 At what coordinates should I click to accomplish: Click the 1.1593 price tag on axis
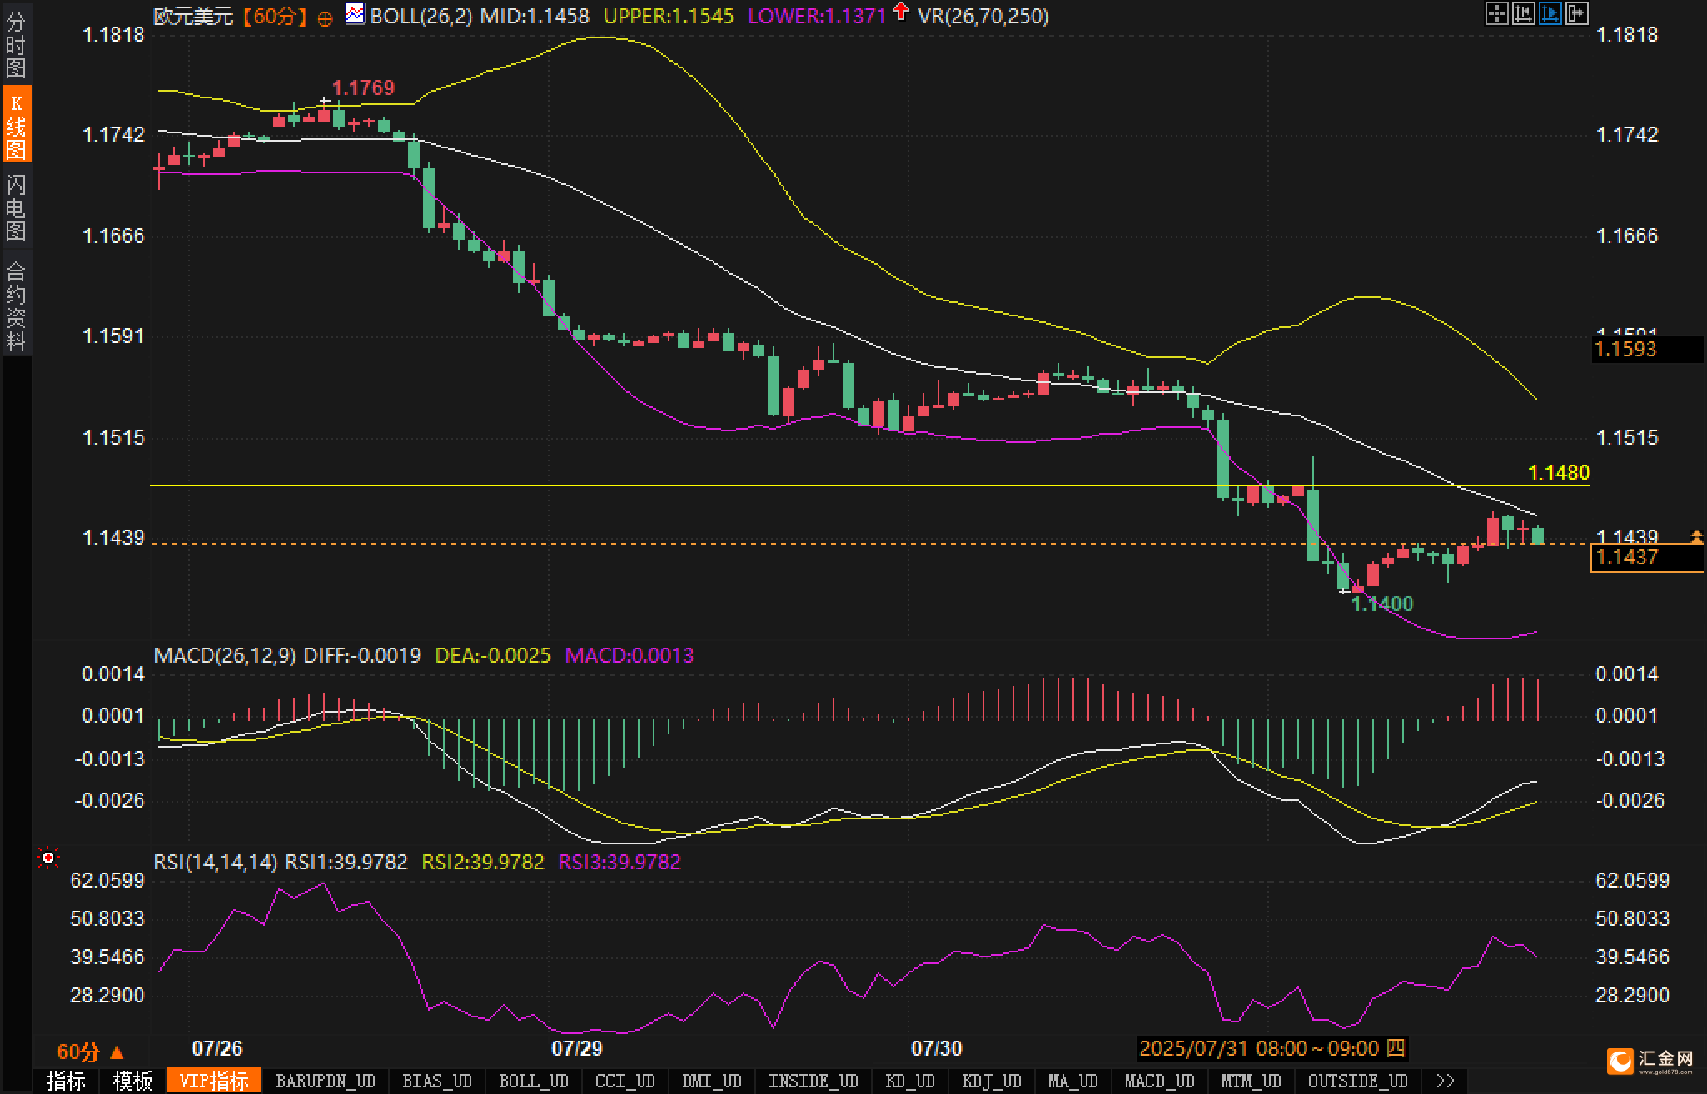tap(1647, 350)
